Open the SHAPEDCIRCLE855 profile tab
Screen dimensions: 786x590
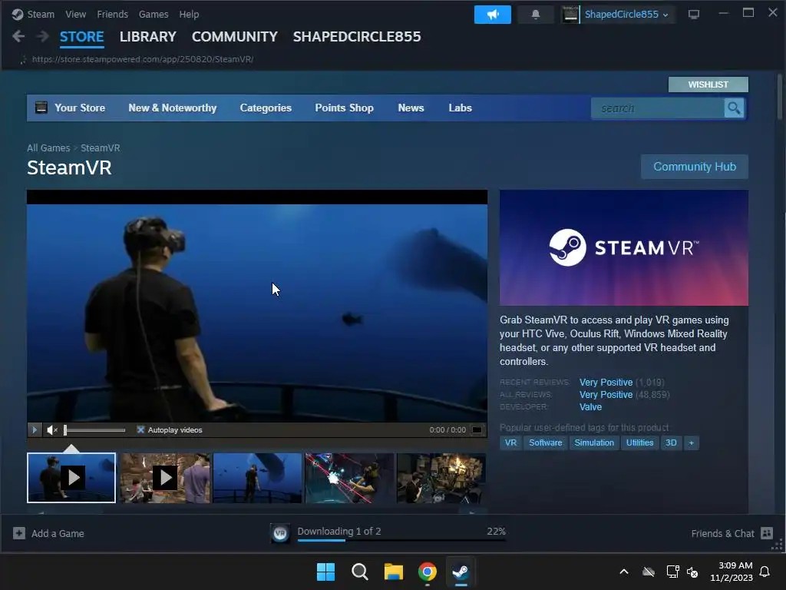[x=357, y=37]
